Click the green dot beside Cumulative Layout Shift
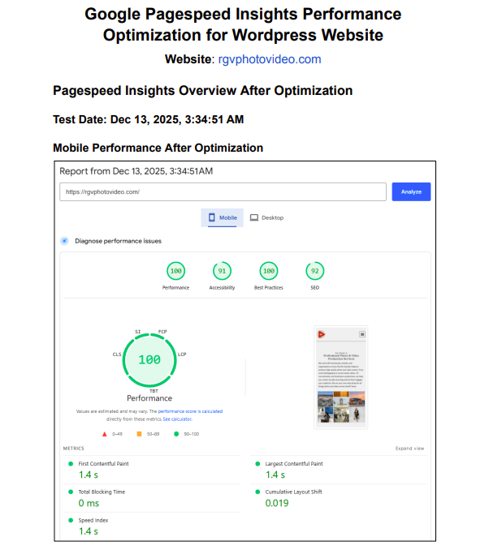The height and width of the screenshot is (550, 489). point(257,492)
